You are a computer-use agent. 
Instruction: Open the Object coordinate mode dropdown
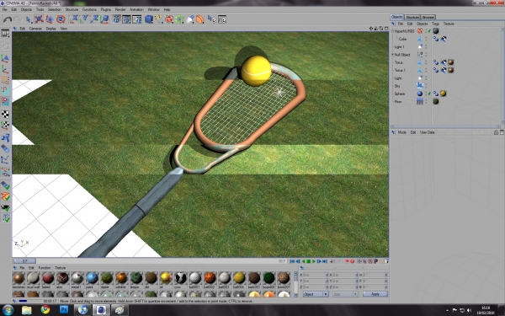[x=316, y=294]
